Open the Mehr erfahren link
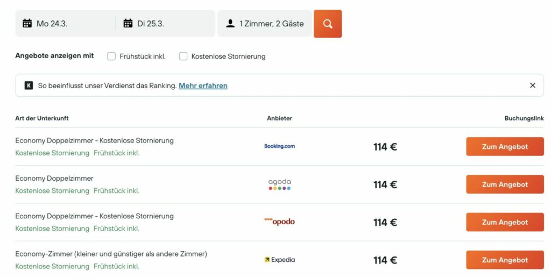551x278 pixels. click(x=203, y=85)
